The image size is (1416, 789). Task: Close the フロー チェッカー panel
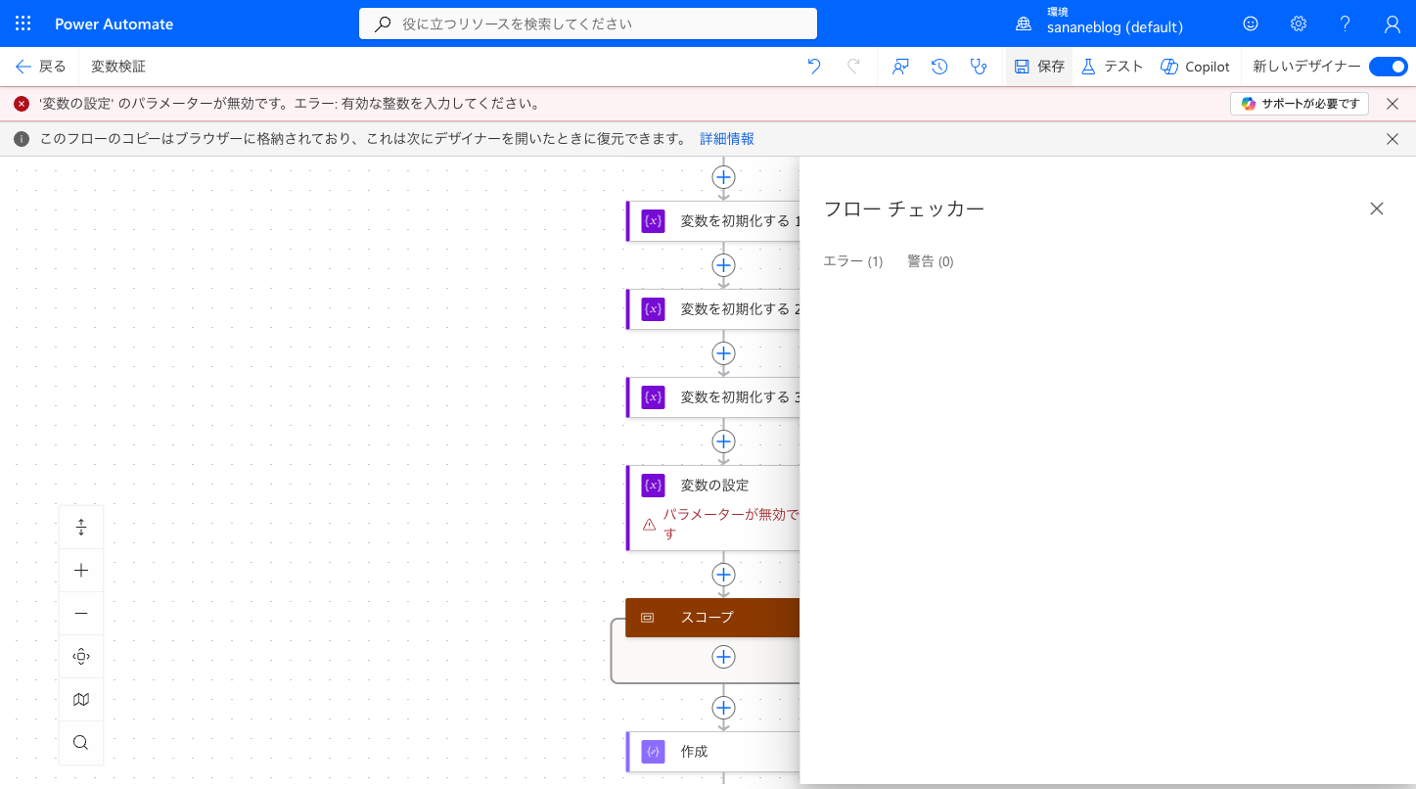coord(1377,209)
